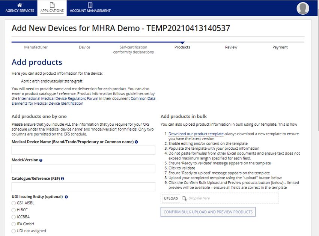The height and width of the screenshot is (236, 319).
Task: Click the Catalogue/Reference (REF) input field
Action: tap(83, 187)
